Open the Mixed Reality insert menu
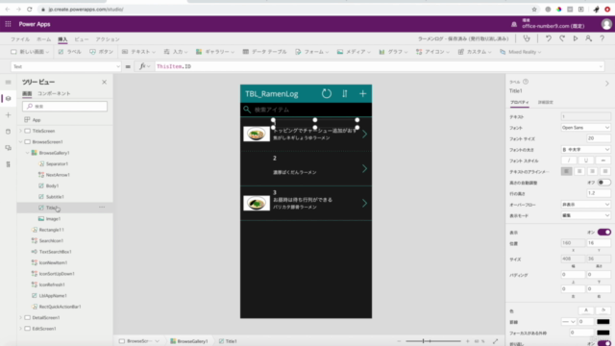The height and width of the screenshot is (346, 615). pos(521,52)
